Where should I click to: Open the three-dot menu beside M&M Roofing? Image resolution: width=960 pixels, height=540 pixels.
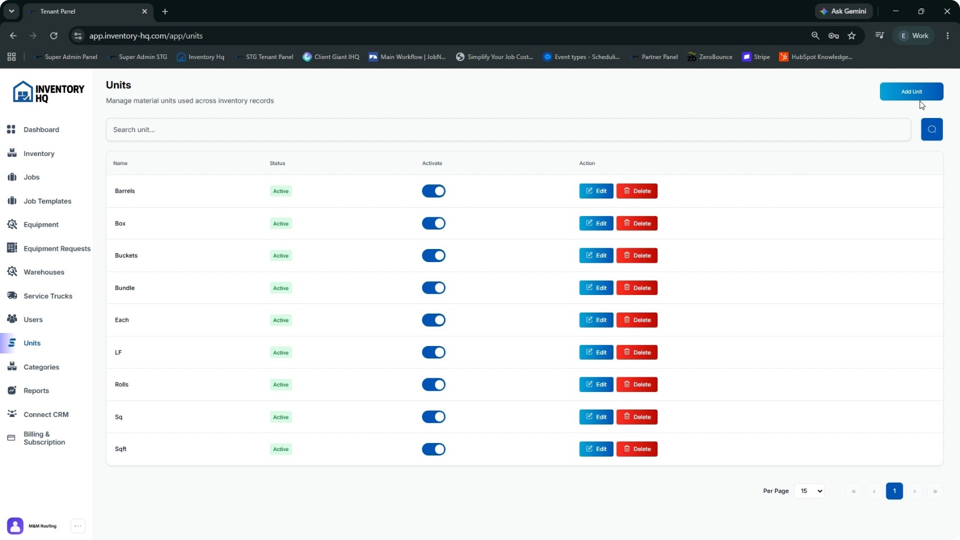[78, 526]
